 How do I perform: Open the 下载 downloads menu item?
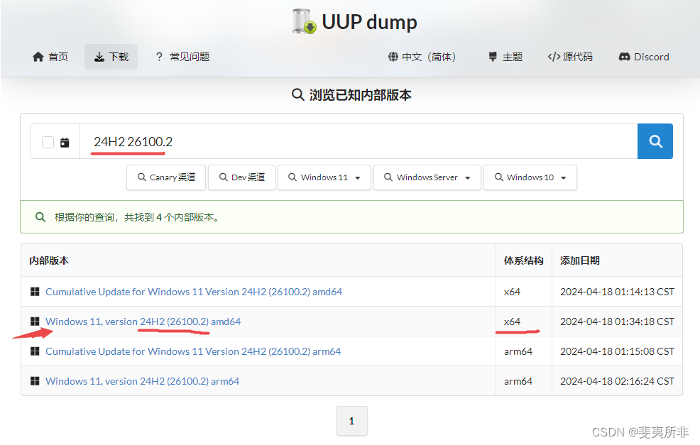[111, 57]
